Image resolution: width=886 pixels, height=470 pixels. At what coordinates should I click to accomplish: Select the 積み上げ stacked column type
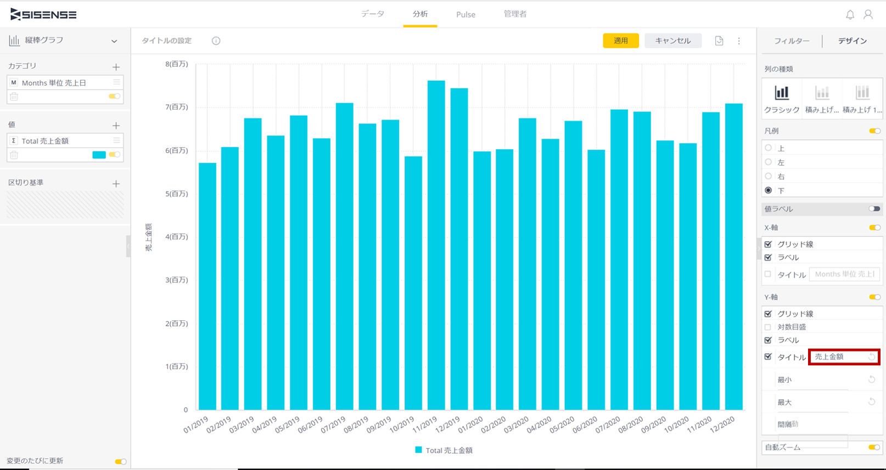[x=822, y=99]
